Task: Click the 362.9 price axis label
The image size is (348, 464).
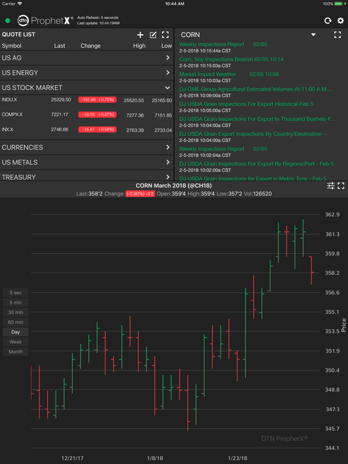Action: (332, 214)
